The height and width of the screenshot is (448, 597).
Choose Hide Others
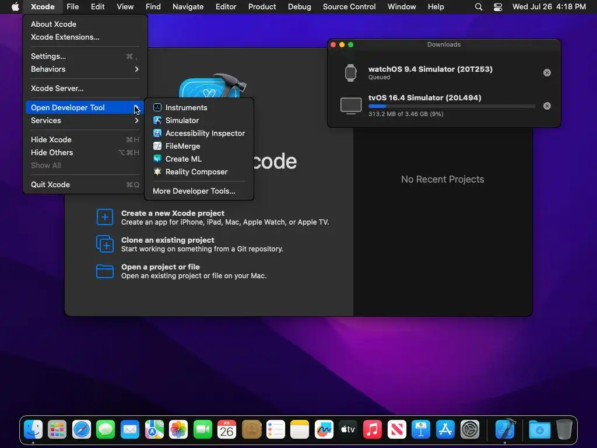coord(85,152)
